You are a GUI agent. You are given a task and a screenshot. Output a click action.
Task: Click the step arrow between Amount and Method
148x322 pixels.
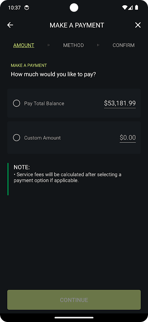[x=49, y=45]
